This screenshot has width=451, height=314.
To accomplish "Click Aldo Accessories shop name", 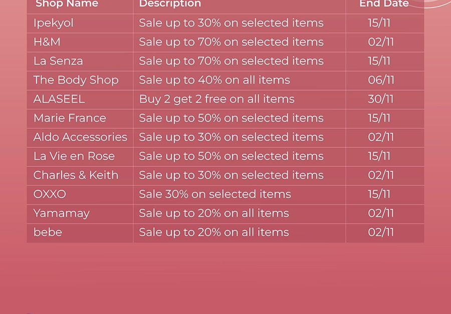I will tap(80, 137).
